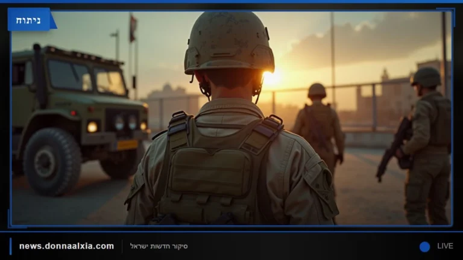Click the truck's windshield
Screen dimensions: 463x260
[87, 78]
